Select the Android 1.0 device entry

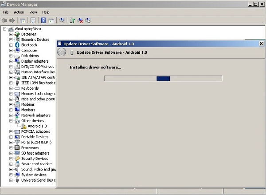[37, 126]
